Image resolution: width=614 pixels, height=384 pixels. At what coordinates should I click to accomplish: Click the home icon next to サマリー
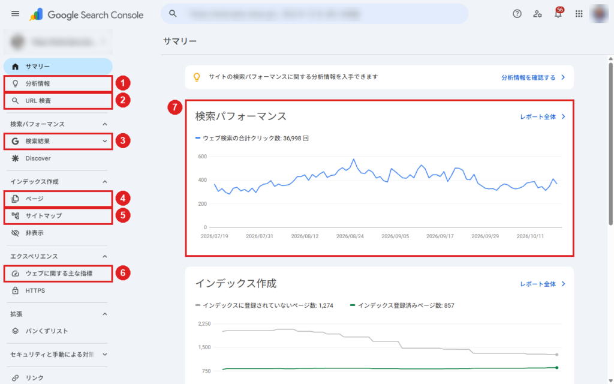[15, 67]
